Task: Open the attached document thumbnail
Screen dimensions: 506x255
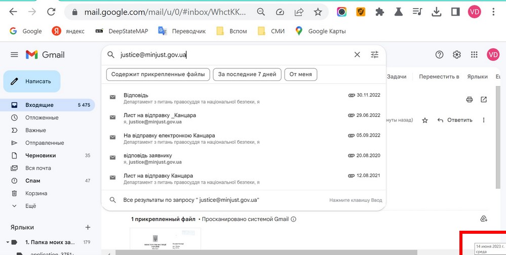Action: point(165,239)
